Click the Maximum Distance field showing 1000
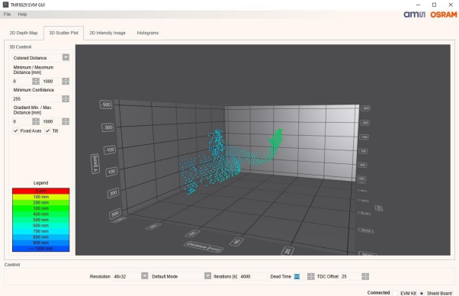 click(x=52, y=82)
